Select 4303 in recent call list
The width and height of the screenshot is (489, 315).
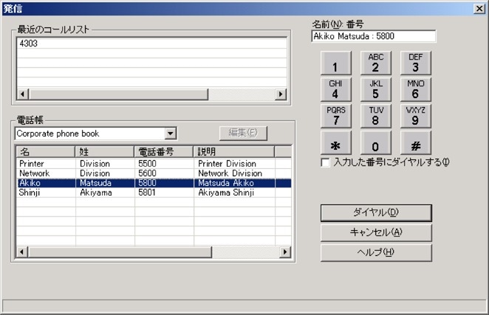(151, 44)
